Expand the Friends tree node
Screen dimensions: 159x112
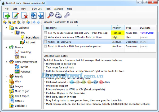click(x=6, y=76)
